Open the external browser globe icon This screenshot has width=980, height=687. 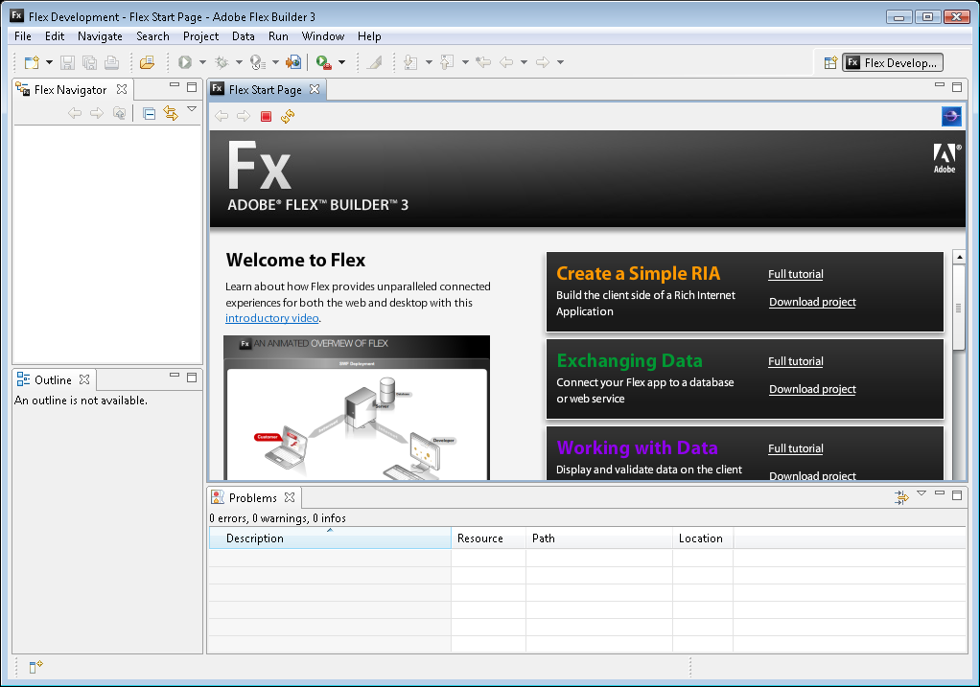(x=951, y=116)
